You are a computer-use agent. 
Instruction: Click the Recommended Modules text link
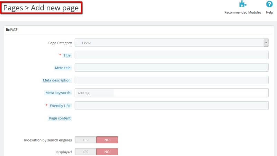pos(243,12)
